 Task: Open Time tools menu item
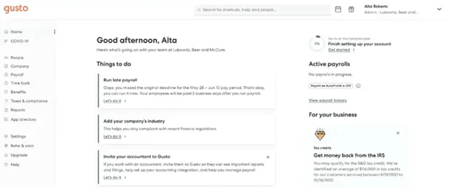(20, 83)
